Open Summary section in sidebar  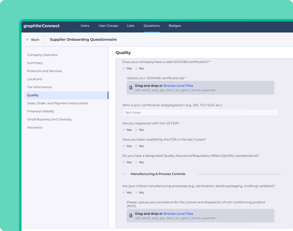[x=35, y=63]
